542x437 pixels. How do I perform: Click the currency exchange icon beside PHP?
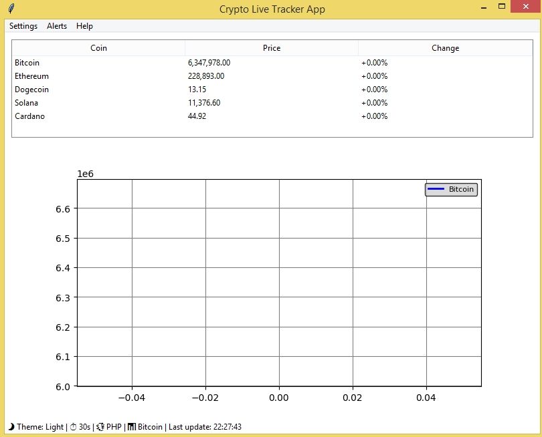[100, 427]
